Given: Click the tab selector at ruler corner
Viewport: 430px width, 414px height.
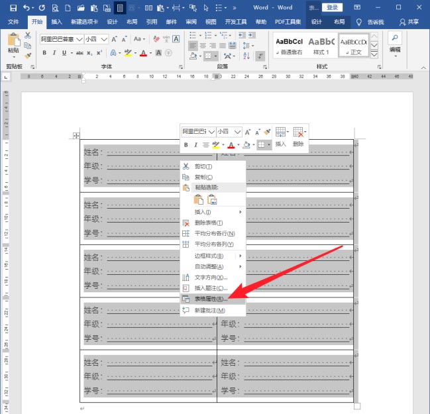Looking at the screenshot, I should click(x=6, y=78).
